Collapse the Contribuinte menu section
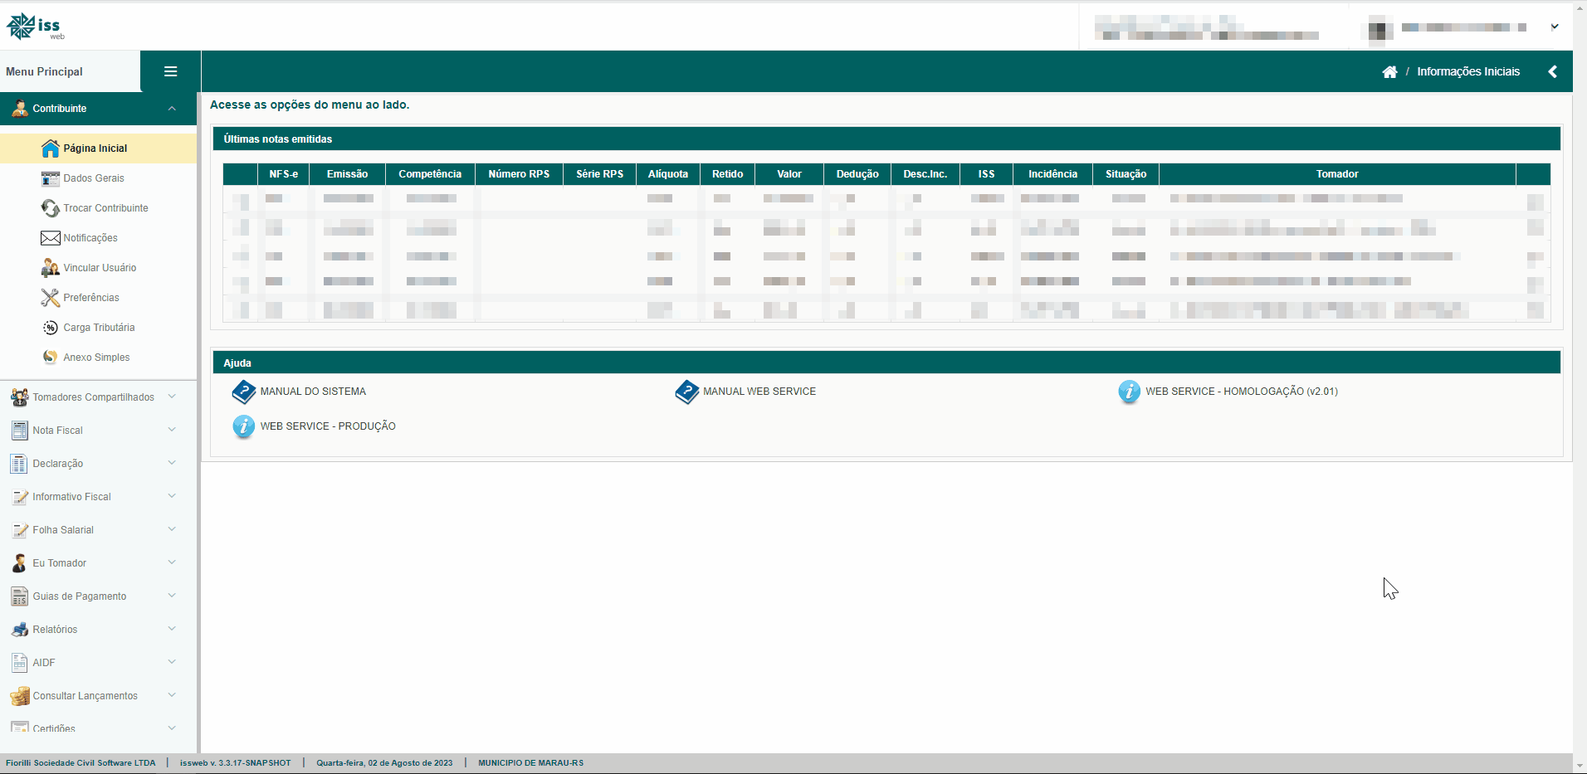The height and width of the screenshot is (774, 1587). point(172,109)
